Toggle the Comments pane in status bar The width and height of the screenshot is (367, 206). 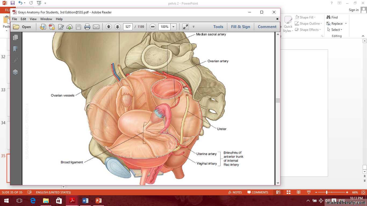(258, 192)
